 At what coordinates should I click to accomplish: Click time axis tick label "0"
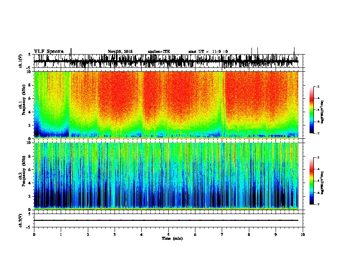[x=34, y=235]
